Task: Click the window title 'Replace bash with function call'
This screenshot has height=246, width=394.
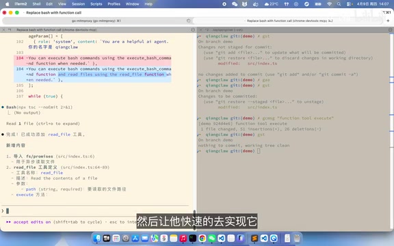Action: coord(54,12)
